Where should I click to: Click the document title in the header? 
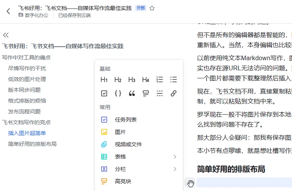point(75,8)
